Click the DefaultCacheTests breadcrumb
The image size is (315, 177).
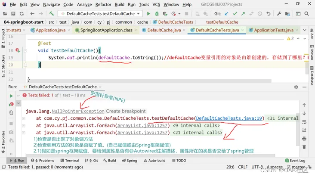pos(173,22)
